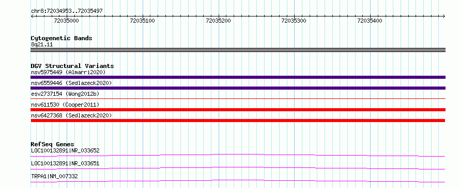Screen dimensions: 460x188
Task: Select gene label LOC100132891|NR_033652
Action: click(x=65, y=151)
